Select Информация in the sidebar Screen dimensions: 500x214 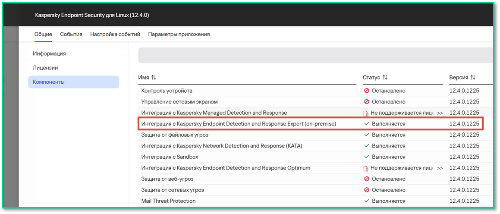click(x=50, y=53)
